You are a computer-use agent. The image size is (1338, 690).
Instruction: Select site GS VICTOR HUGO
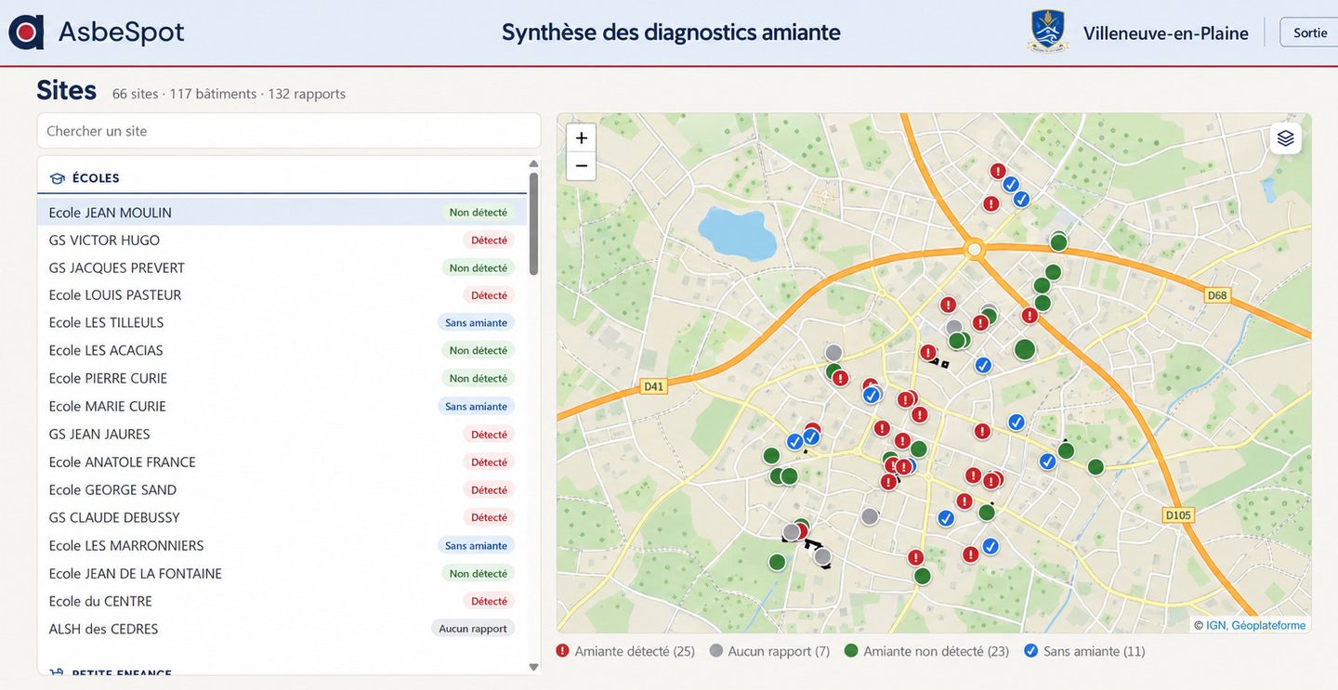pyautogui.click(x=282, y=241)
